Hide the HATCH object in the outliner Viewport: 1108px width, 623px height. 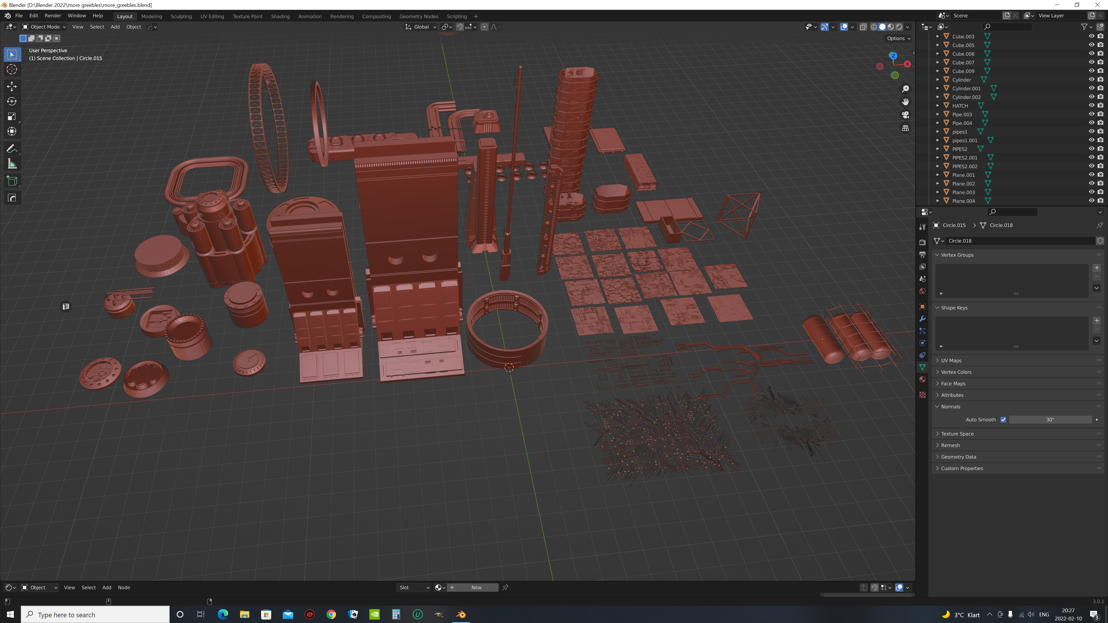click(x=1091, y=105)
